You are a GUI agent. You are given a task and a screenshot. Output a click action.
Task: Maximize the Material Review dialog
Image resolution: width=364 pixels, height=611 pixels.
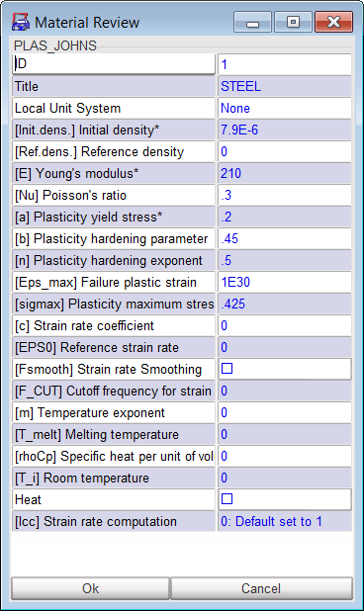click(293, 22)
